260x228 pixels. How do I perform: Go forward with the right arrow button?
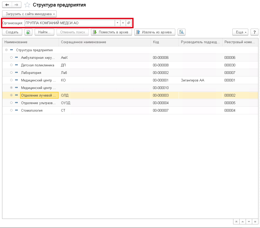tap(16, 5)
